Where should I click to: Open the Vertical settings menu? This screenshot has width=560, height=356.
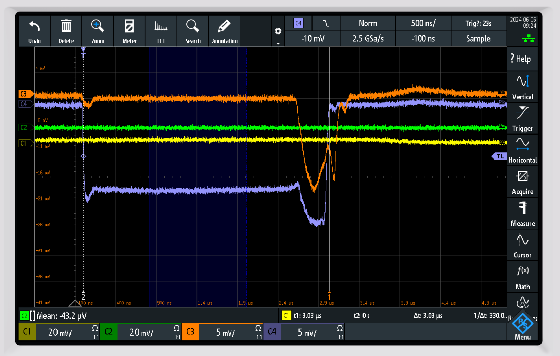point(522,87)
